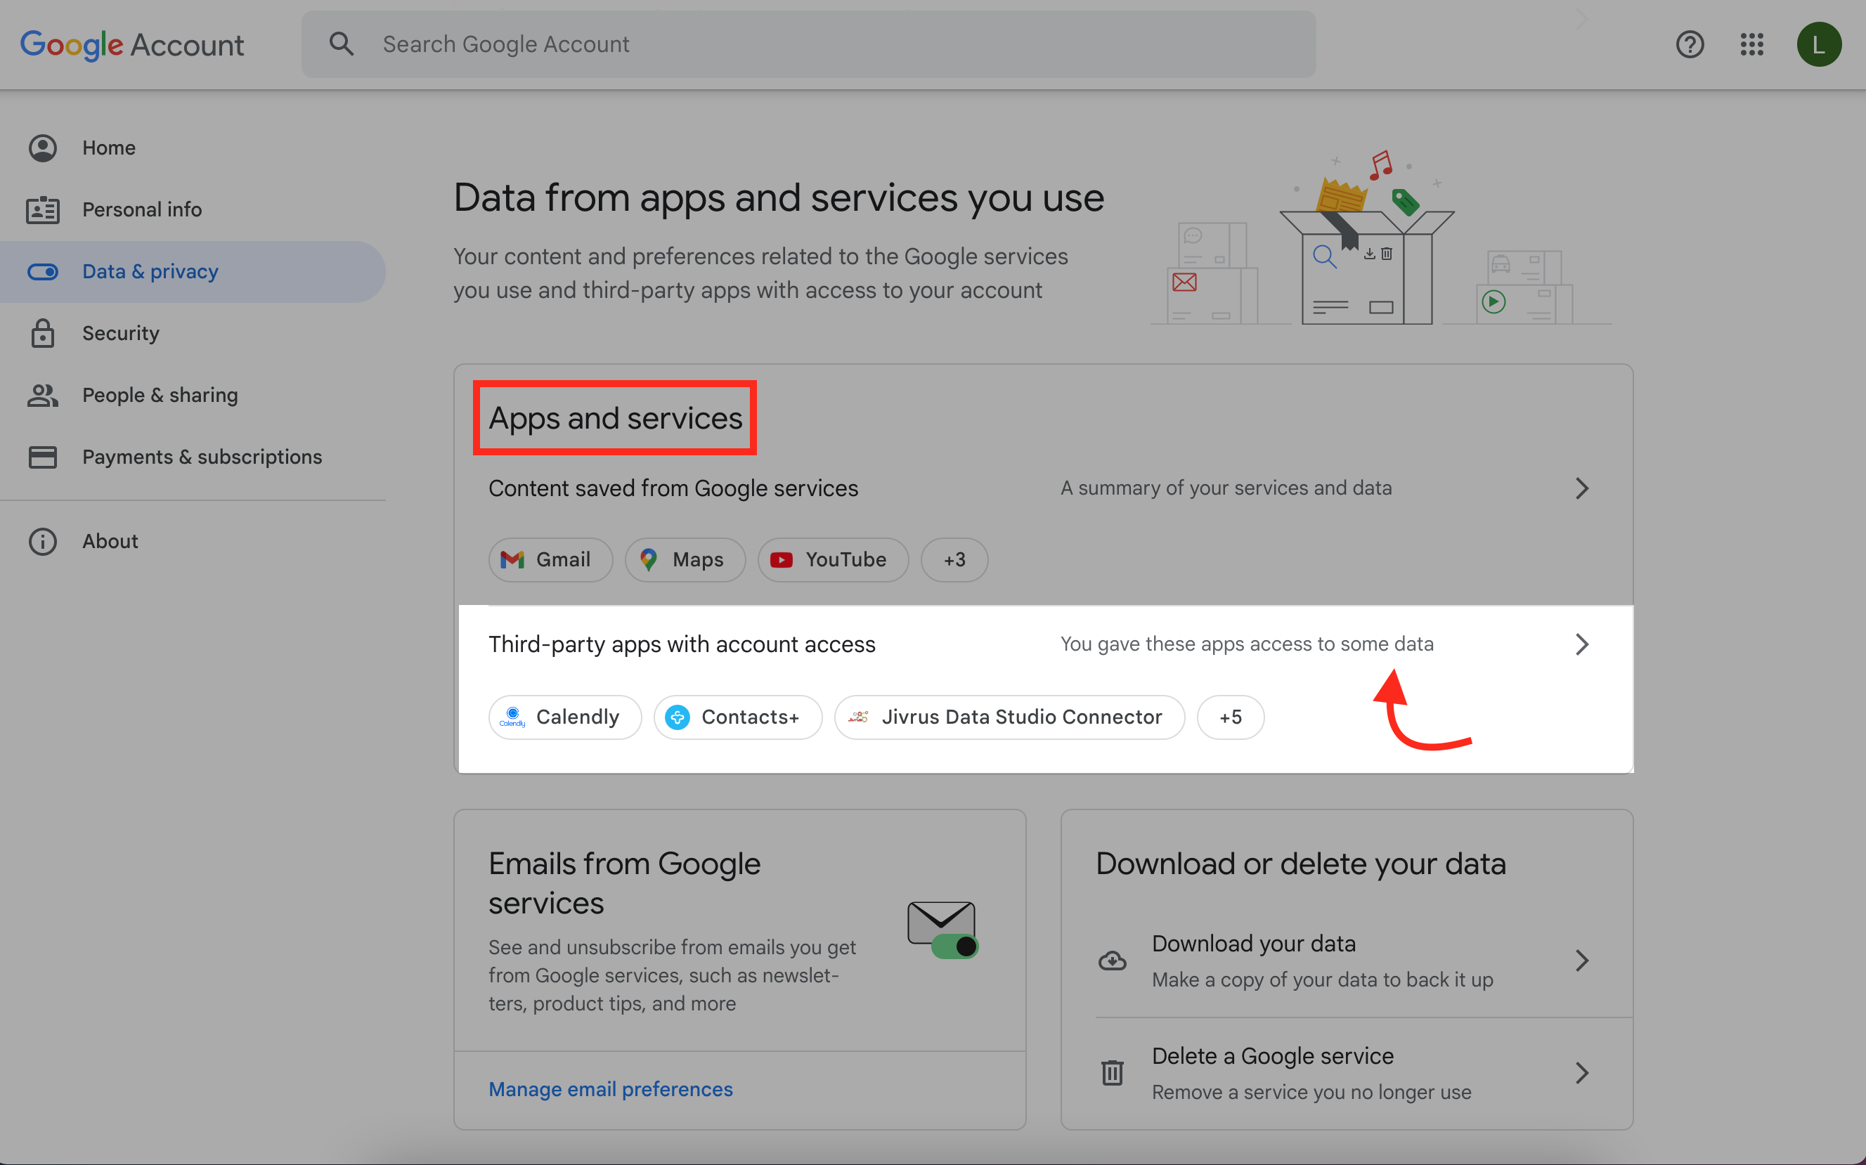The width and height of the screenshot is (1866, 1165).
Task: Click the Security padlock icon
Action: tap(42, 333)
